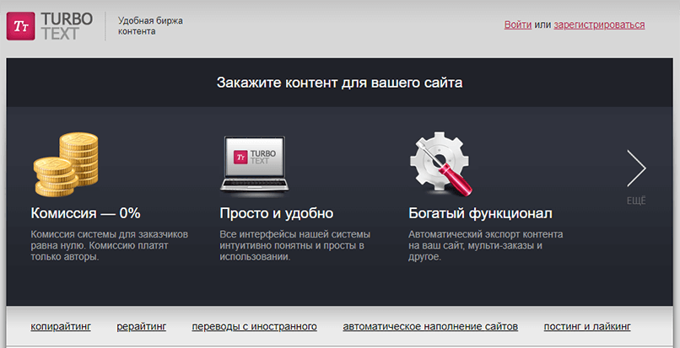Click the Удобная биржа контента tagline
Screen dimensions: 680x348
coord(149,25)
